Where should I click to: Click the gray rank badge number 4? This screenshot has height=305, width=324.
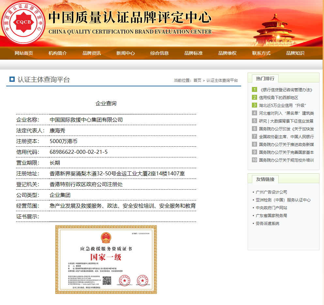255,113
